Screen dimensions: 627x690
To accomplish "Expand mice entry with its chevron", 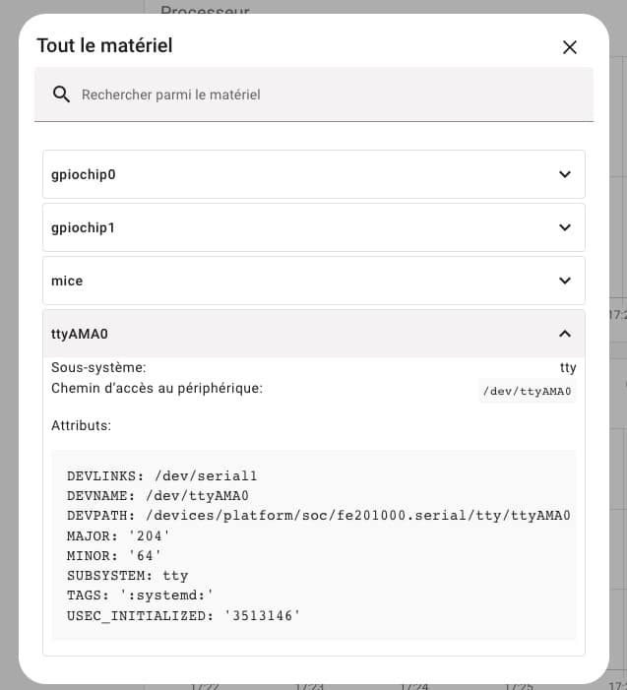I will click(x=565, y=281).
